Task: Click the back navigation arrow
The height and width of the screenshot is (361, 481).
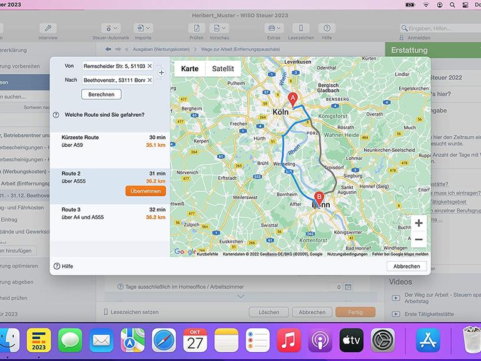Action: 108,49
